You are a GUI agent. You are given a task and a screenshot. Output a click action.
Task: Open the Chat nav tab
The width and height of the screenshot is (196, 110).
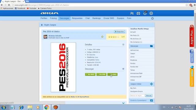[87, 18]
